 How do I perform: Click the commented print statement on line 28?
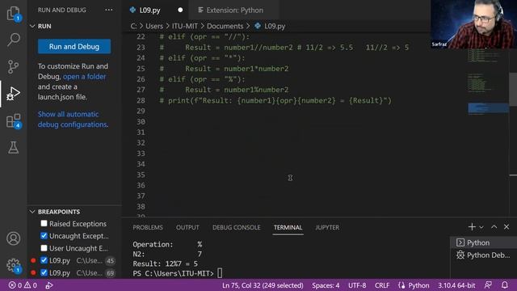tap(275, 100)
